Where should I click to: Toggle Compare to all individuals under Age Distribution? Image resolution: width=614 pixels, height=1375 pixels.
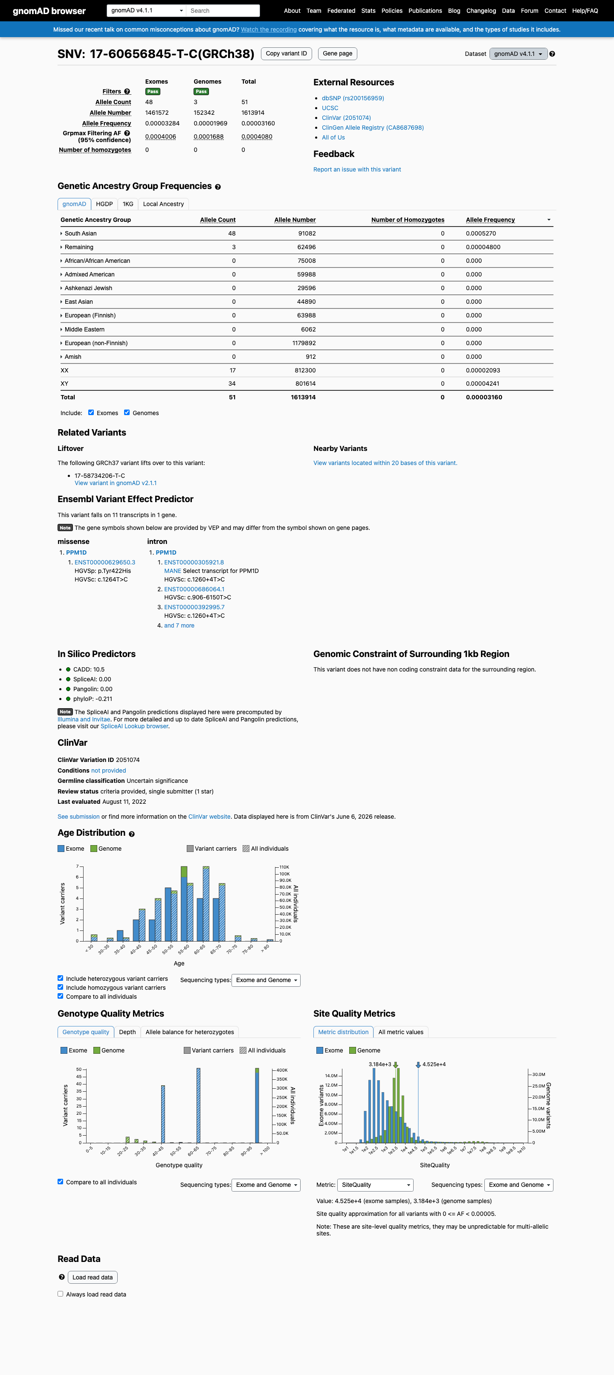coord(60,996)
